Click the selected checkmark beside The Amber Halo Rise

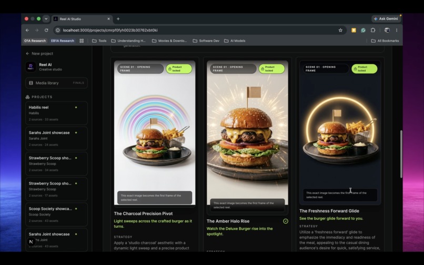coord(286,221)
